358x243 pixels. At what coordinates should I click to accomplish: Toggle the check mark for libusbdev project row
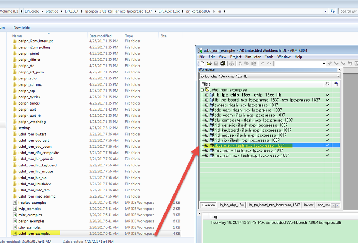point(328,145)
